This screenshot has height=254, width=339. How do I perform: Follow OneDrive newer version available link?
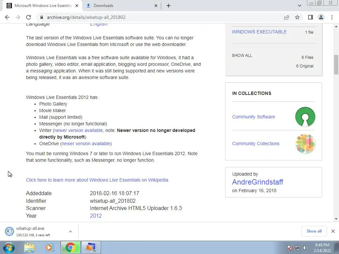point(86,144)
